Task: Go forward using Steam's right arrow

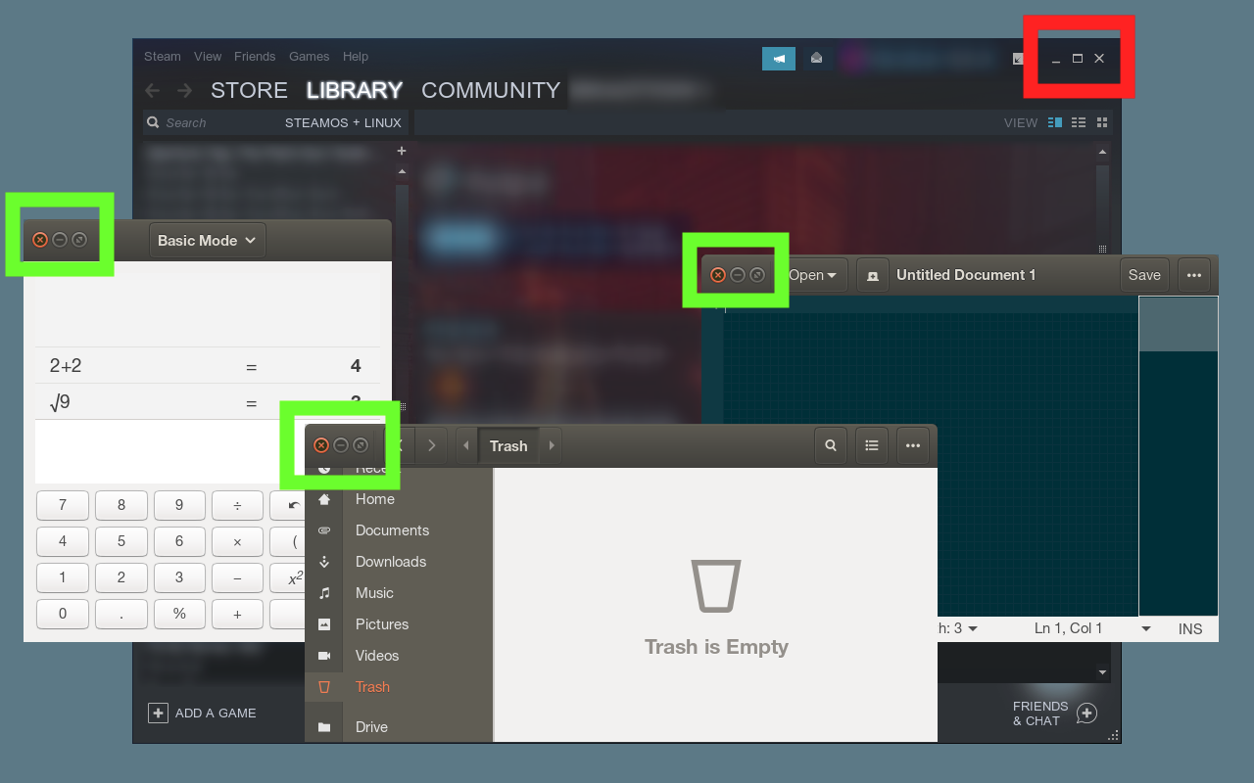Action: 185,91
